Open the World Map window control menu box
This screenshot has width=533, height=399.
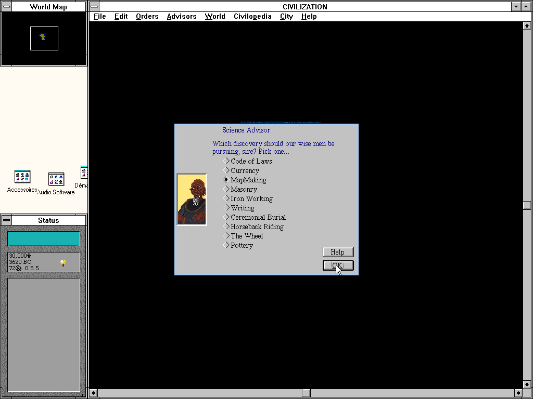(x=6, y=6)
